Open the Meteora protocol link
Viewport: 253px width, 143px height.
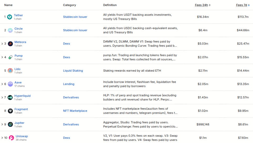pos(20,42)
